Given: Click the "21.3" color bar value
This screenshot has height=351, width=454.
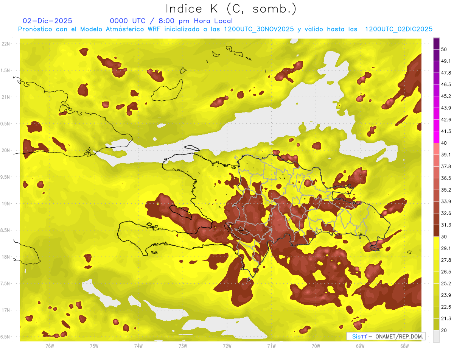Looking at the screenshot, I should point(446,318).
